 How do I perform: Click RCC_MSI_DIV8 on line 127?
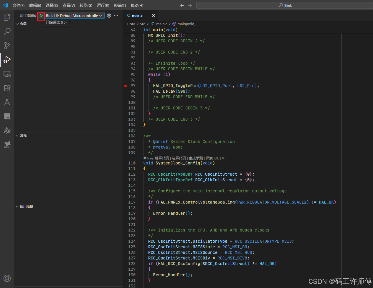click(232, 258)
